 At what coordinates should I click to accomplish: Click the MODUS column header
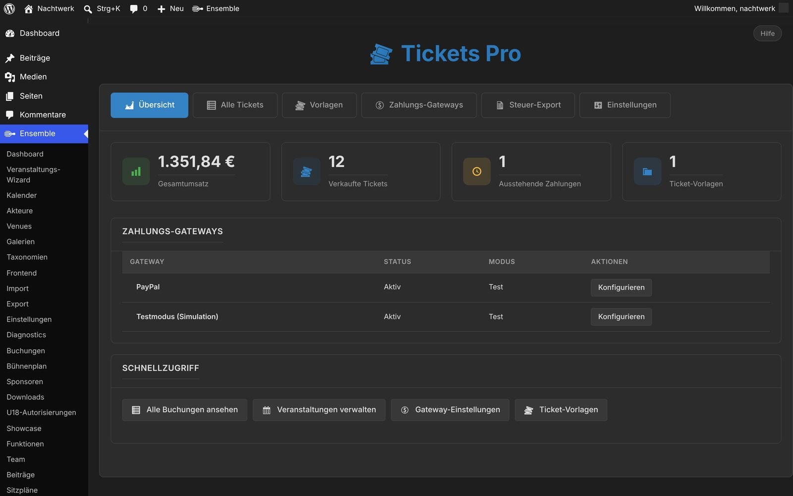502,262
